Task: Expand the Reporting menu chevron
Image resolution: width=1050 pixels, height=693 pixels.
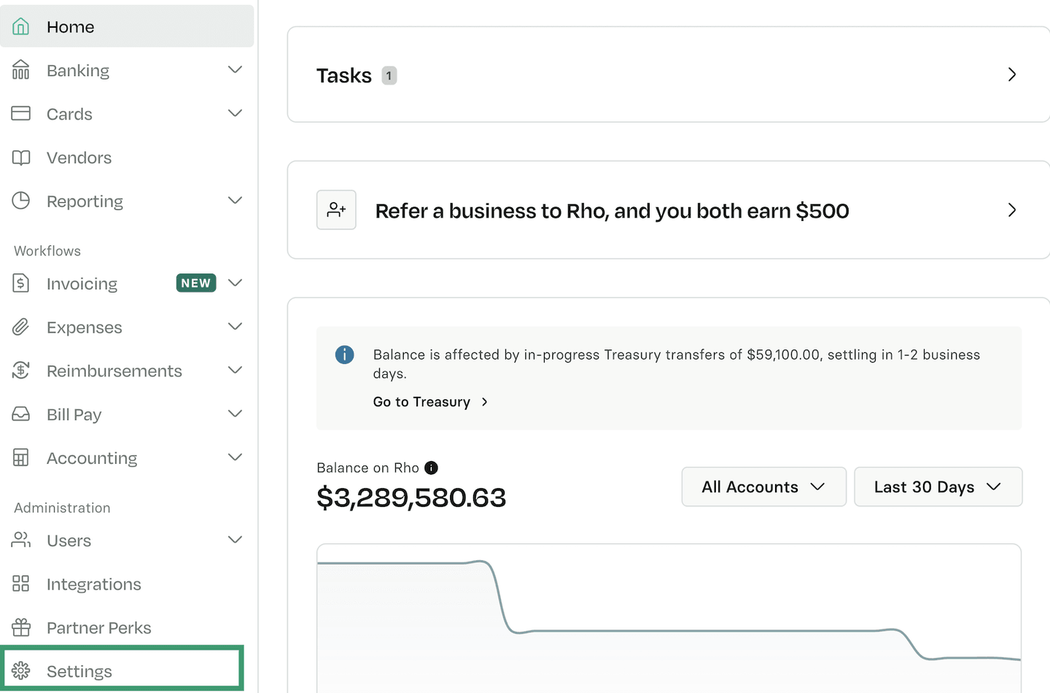Action: (x=235, y=201)
